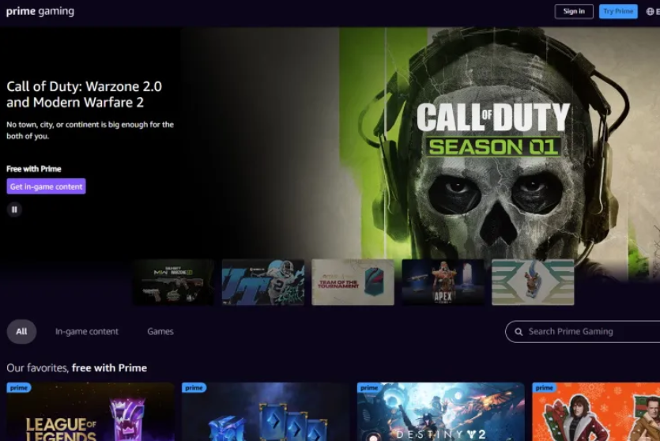Click the Try Prime button

(618, 11)
